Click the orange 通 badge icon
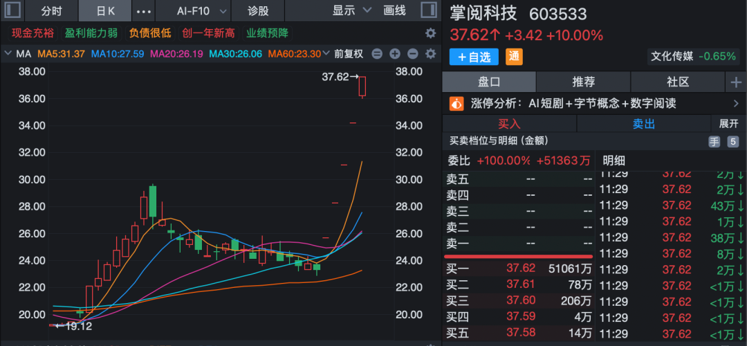 [x=514, y=57]
